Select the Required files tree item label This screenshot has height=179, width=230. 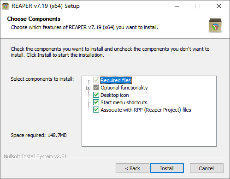point(116,80)
